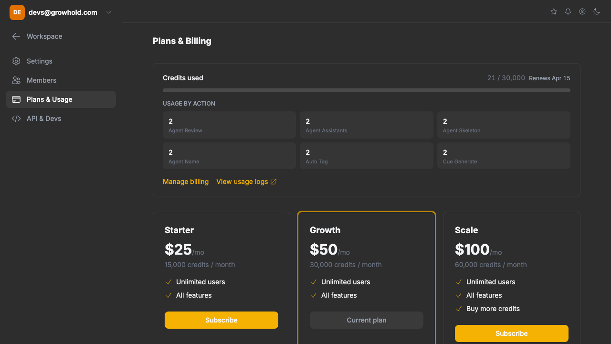Click View usage logs
The image size is (611, 344).
tap(242, 182)
